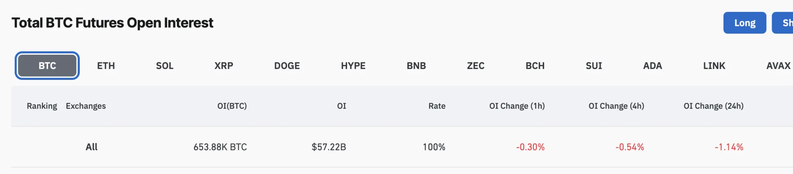Sort by OI Change (1h) header

coord(517,106)
